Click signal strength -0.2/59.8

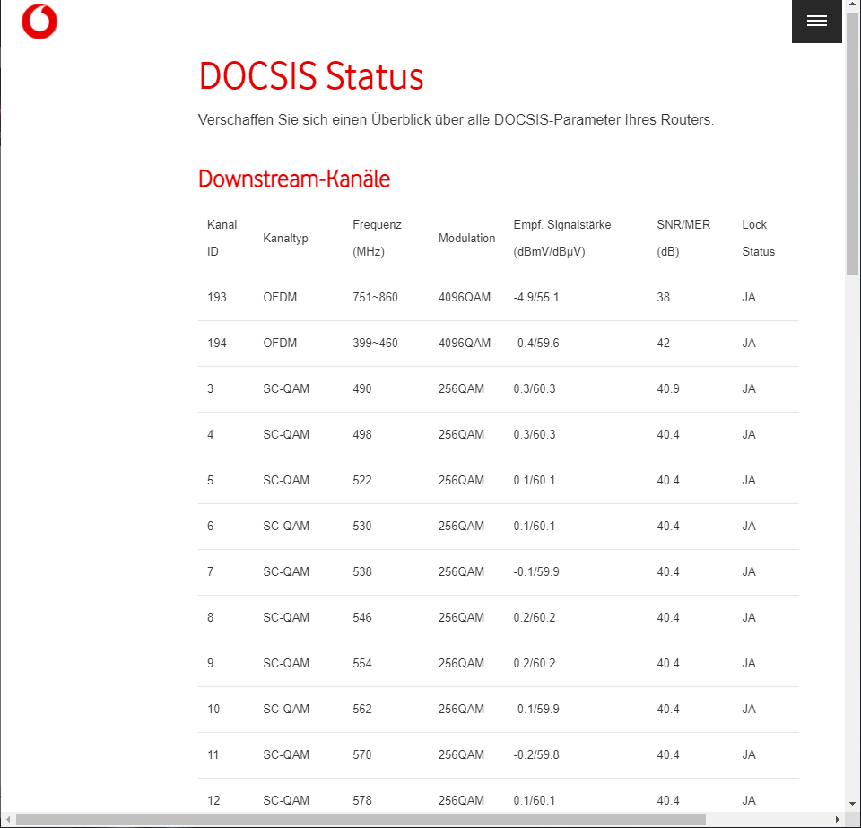(536, 754)
